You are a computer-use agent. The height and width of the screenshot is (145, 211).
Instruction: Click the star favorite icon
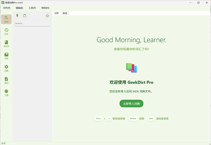click(47, 16)
